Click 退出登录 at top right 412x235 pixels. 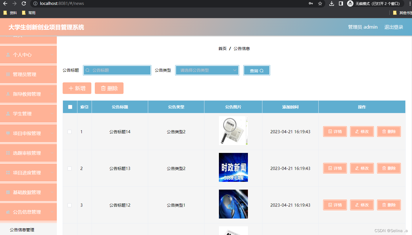coord(393,27)
